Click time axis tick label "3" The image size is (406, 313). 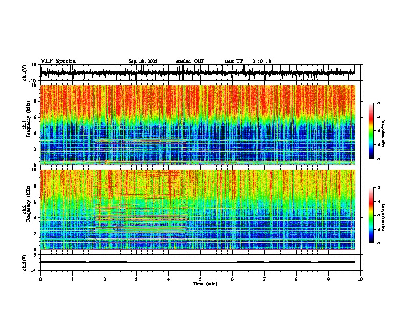coord(136,279)
